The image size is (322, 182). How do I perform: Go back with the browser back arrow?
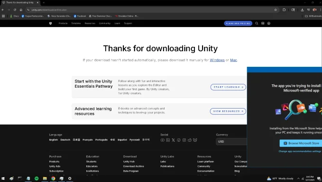tap(3, 10)
